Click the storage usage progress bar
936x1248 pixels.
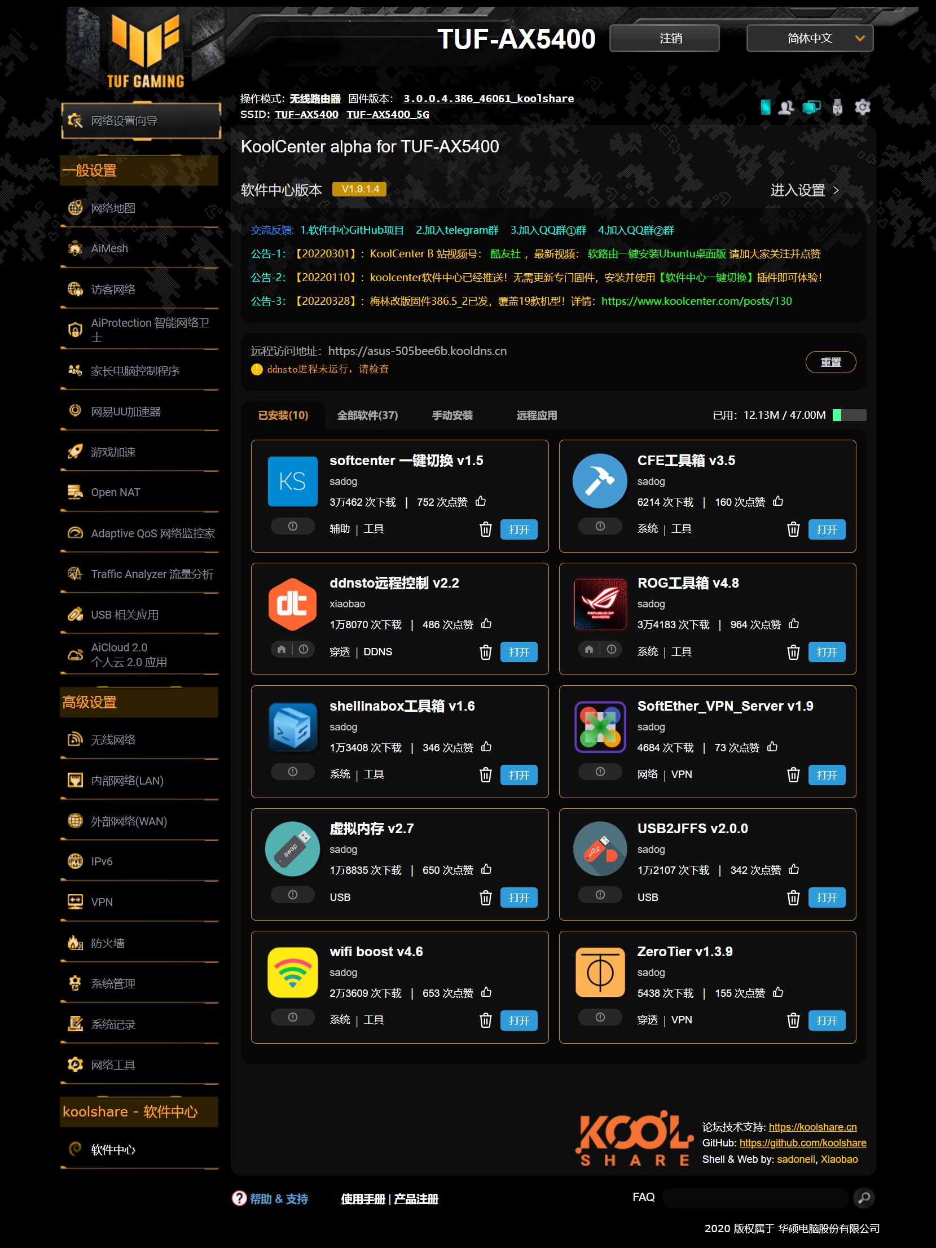849,415
